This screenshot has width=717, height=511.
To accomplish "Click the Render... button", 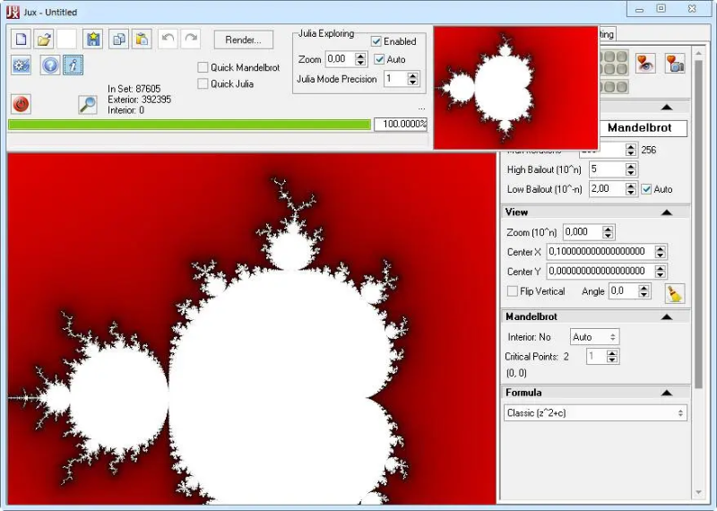I will [243, 39].
